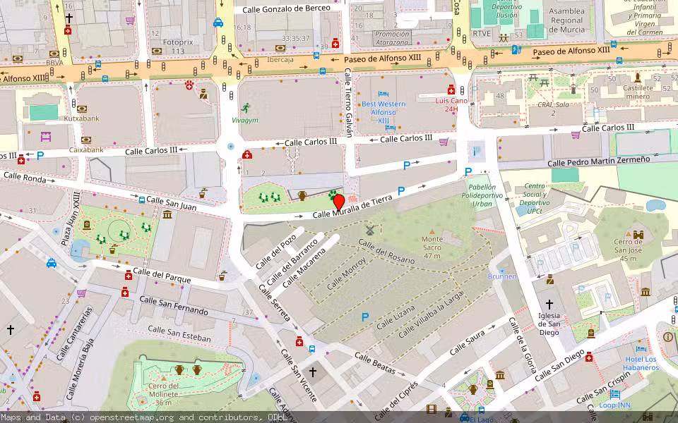Select the blue fountain dot at Calle Carlos III roundabout

(230, 147)
